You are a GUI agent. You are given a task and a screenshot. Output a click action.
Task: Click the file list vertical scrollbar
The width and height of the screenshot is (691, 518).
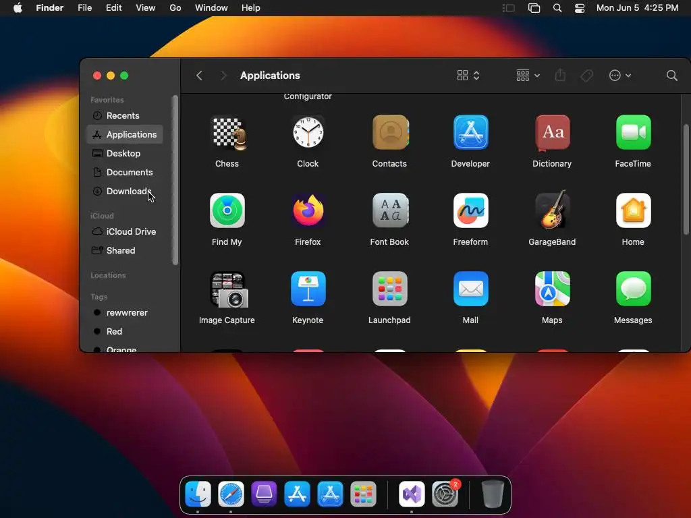point(686,179)
